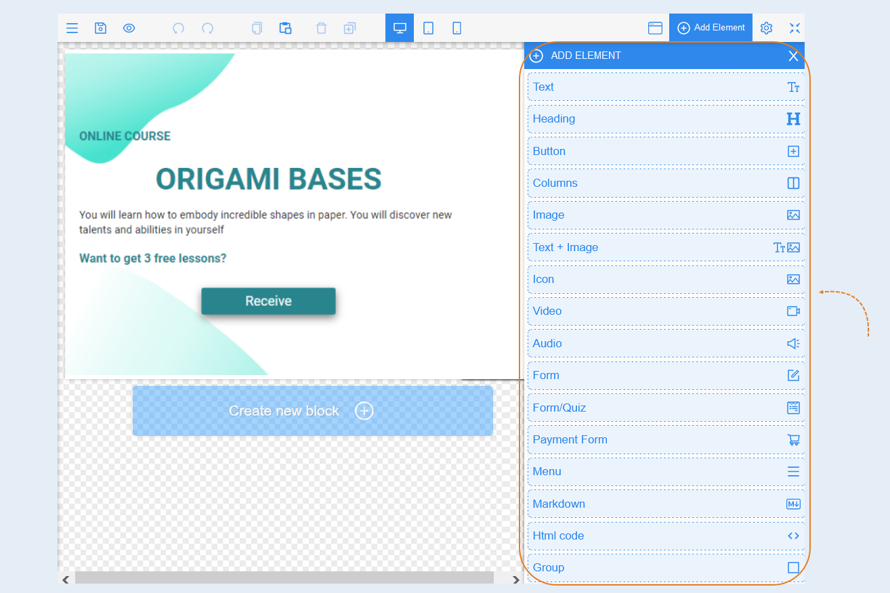Click the plus icon in ADD ELEMENT header
The image size is (890, 593).
(536, 56)
